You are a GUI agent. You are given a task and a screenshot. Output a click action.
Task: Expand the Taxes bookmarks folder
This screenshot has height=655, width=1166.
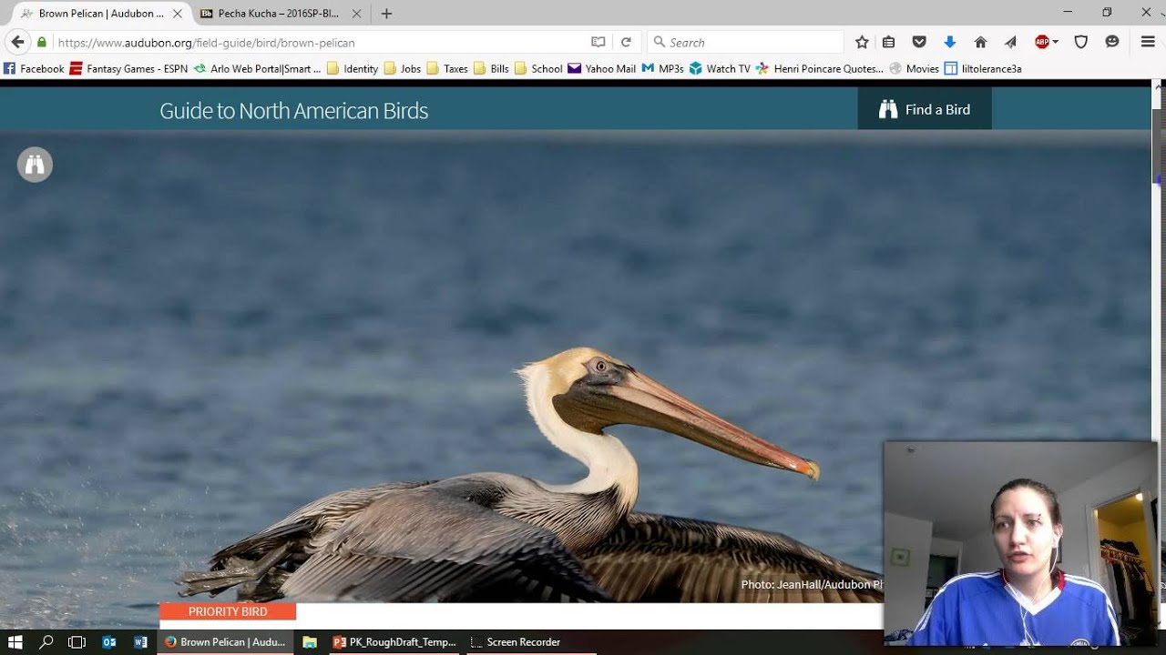(447, 68)
